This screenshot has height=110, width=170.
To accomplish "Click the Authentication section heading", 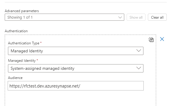I will point(16,31).
